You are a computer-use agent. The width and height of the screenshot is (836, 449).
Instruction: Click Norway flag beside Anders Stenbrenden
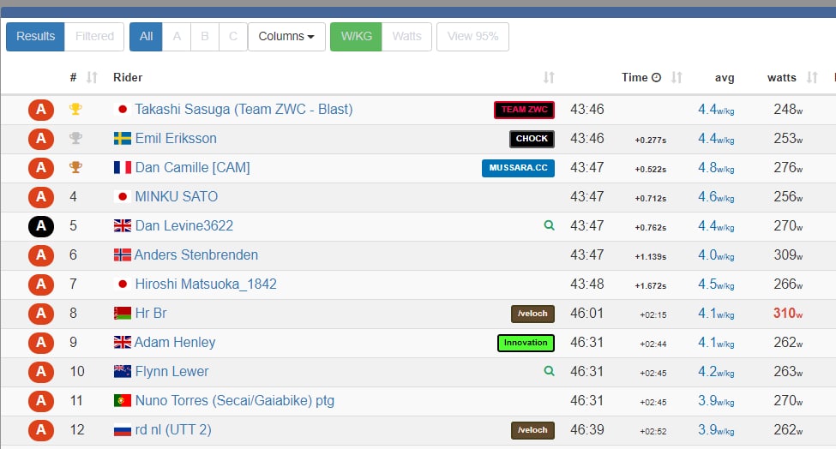click(x=122, y=255)
